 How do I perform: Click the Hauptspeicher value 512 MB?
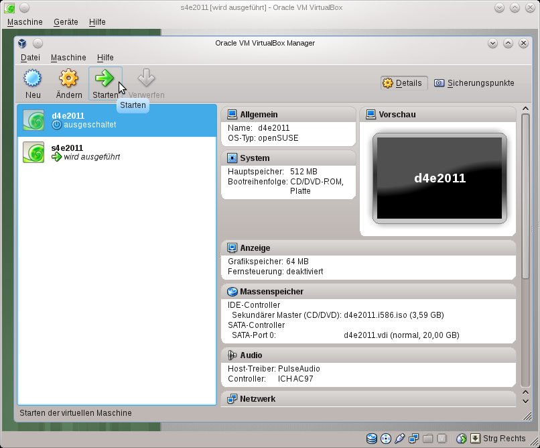coord(303,172)
